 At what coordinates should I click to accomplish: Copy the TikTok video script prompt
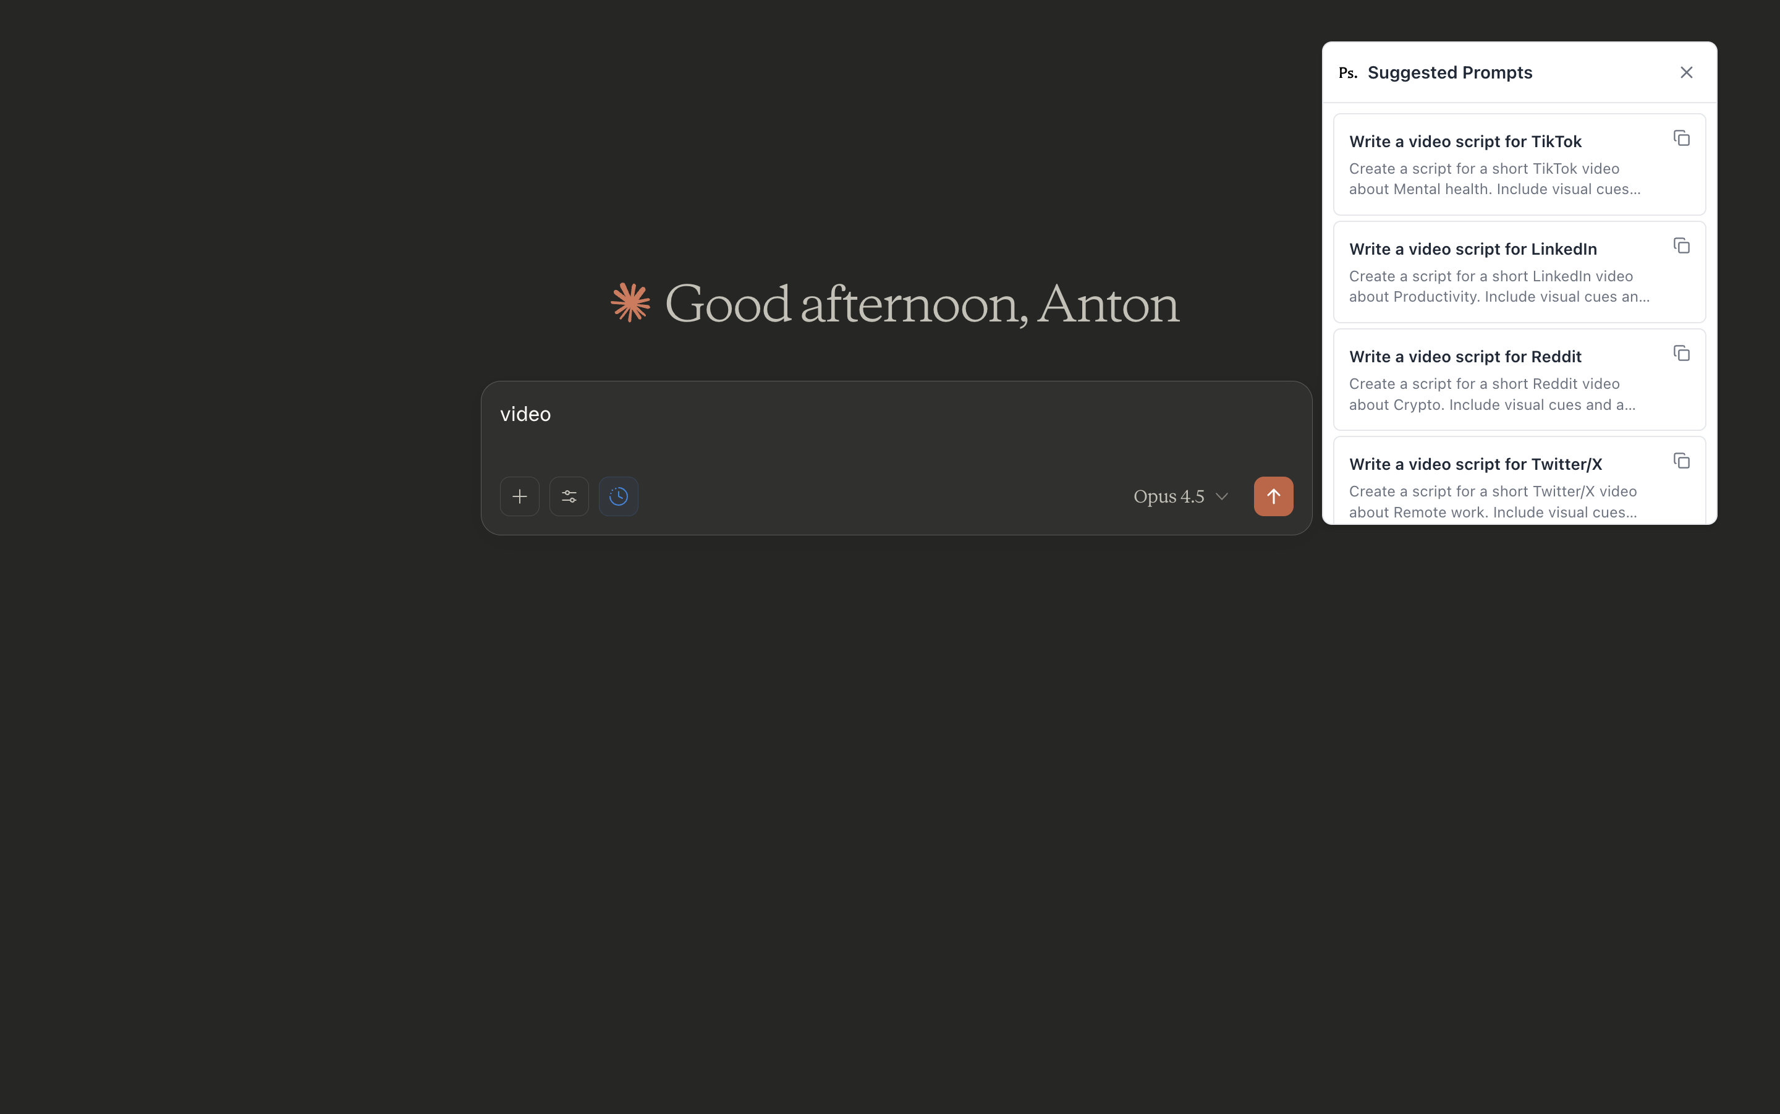click(x=1681, y=138)
